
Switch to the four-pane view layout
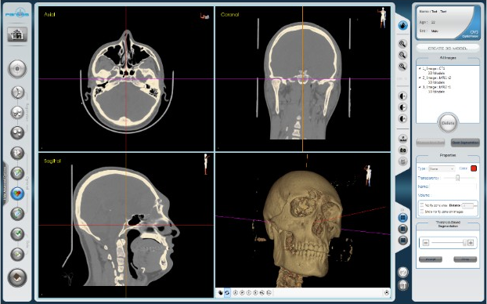pos(402,218)
